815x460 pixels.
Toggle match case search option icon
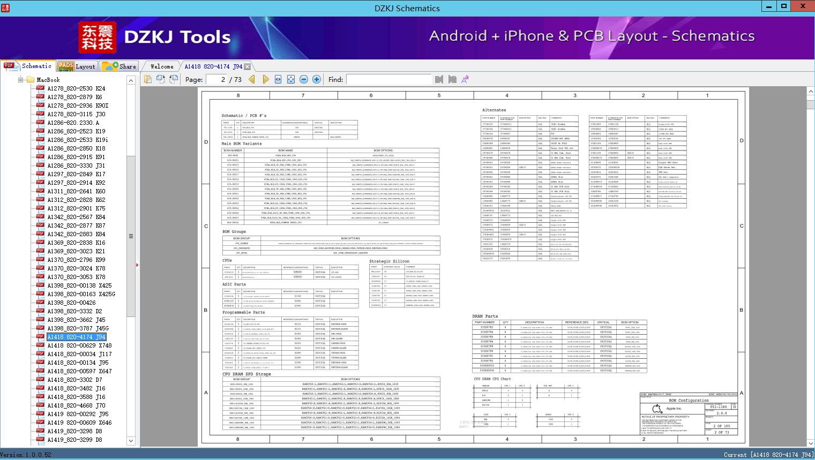tap(465, 79)
